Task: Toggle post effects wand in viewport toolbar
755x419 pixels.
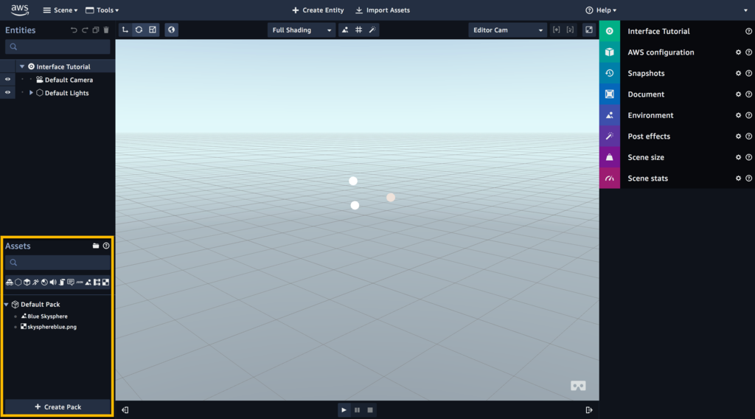Action: [372, 30]
